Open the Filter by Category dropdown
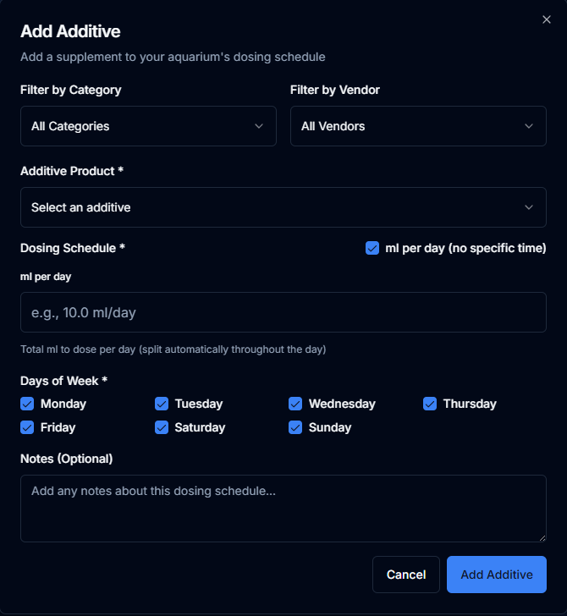567x616 pixels. (148, 126)
